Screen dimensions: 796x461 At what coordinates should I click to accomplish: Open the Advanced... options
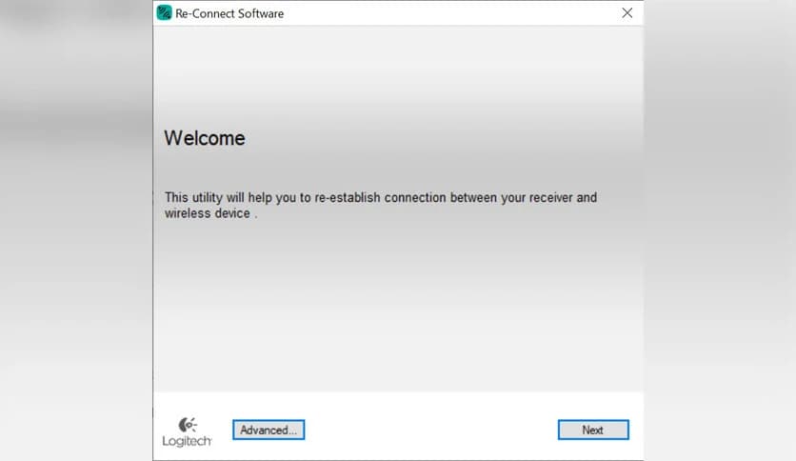(269, 430)
